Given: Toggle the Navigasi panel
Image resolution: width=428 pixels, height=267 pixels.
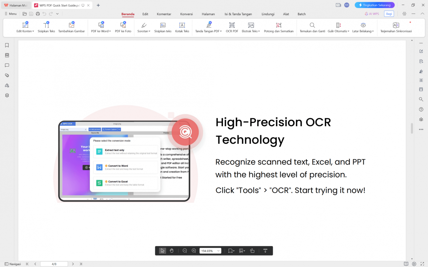Looking at the screenshot, I should tap(13, 264).
